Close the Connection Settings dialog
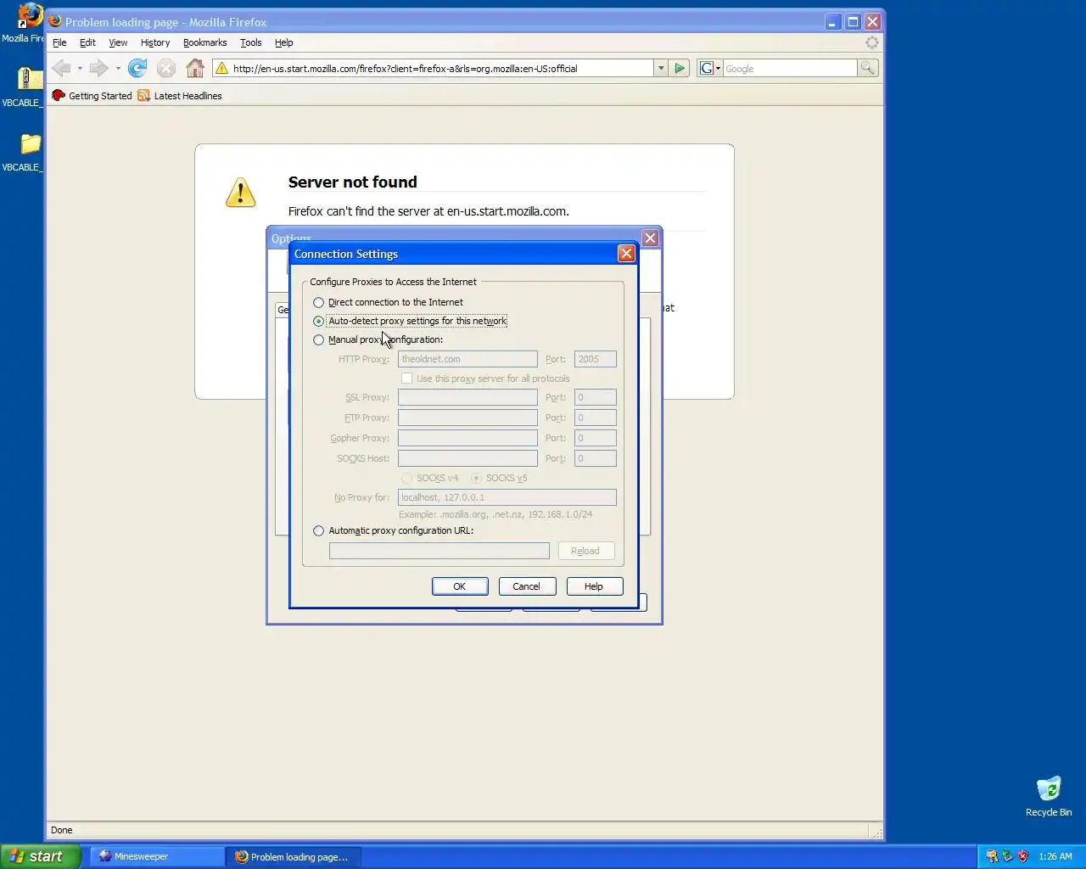 [626, 253]
